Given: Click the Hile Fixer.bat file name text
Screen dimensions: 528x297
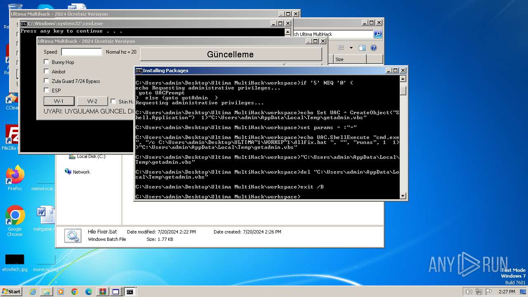Looking at the screenshot, I should point(102,232).
